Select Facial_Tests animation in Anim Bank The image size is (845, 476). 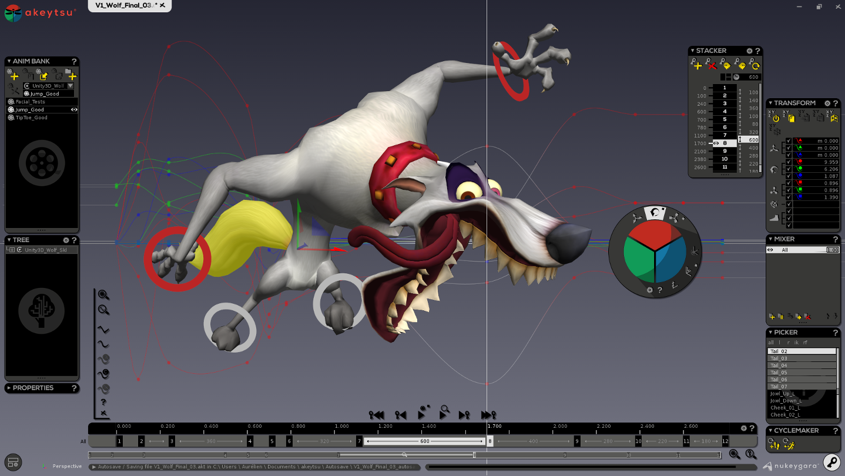(42, 102)
